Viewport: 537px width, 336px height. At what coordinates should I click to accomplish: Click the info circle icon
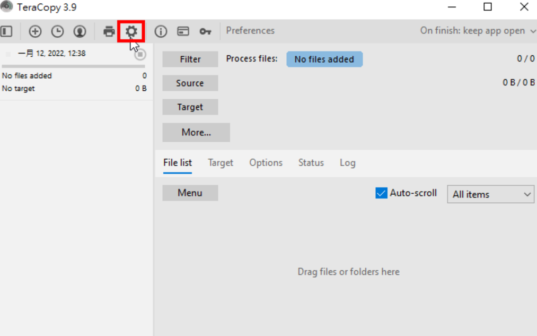(x=161, y=31)
